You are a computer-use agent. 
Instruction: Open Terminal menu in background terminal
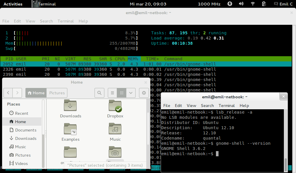click(x=66, y=21)
